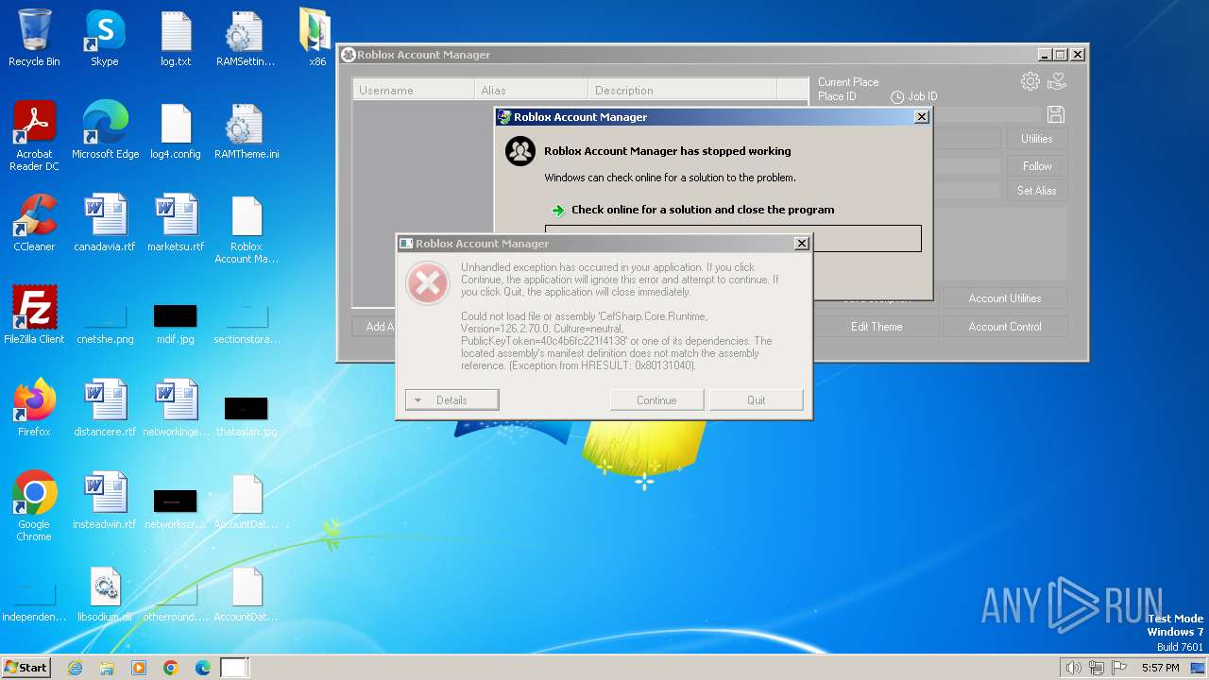Launch Firefox desktop shortcut
Image resolution: width=1209 pixels, height=680 pixels.
click(x=34, y=407)
